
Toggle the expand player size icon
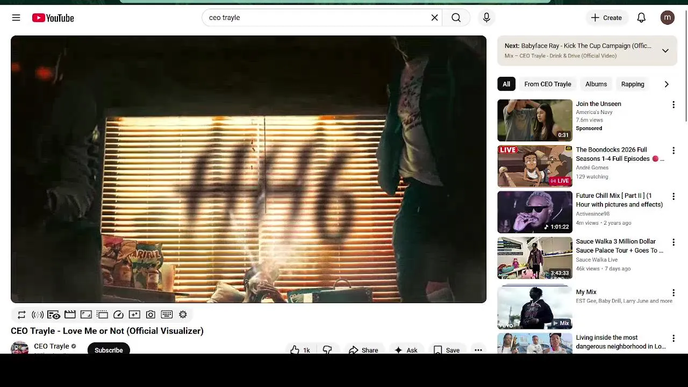tap(86, 314)
